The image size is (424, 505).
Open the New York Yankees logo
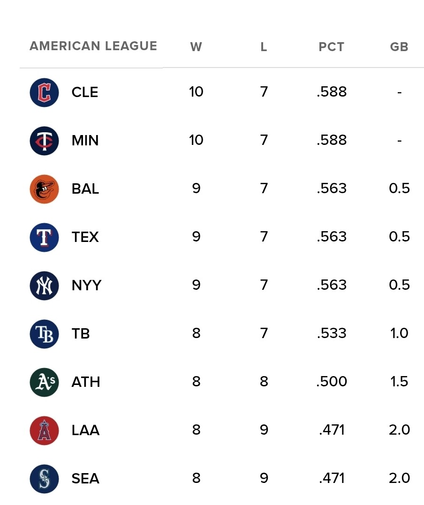coord(44,286)
